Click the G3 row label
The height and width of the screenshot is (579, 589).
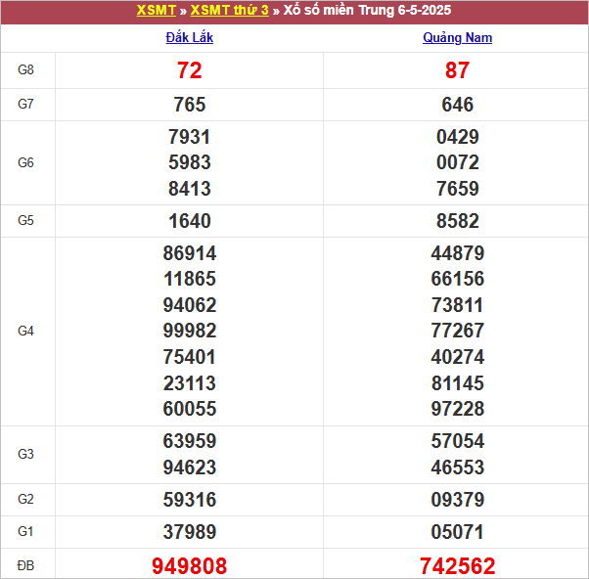point(25,454)
